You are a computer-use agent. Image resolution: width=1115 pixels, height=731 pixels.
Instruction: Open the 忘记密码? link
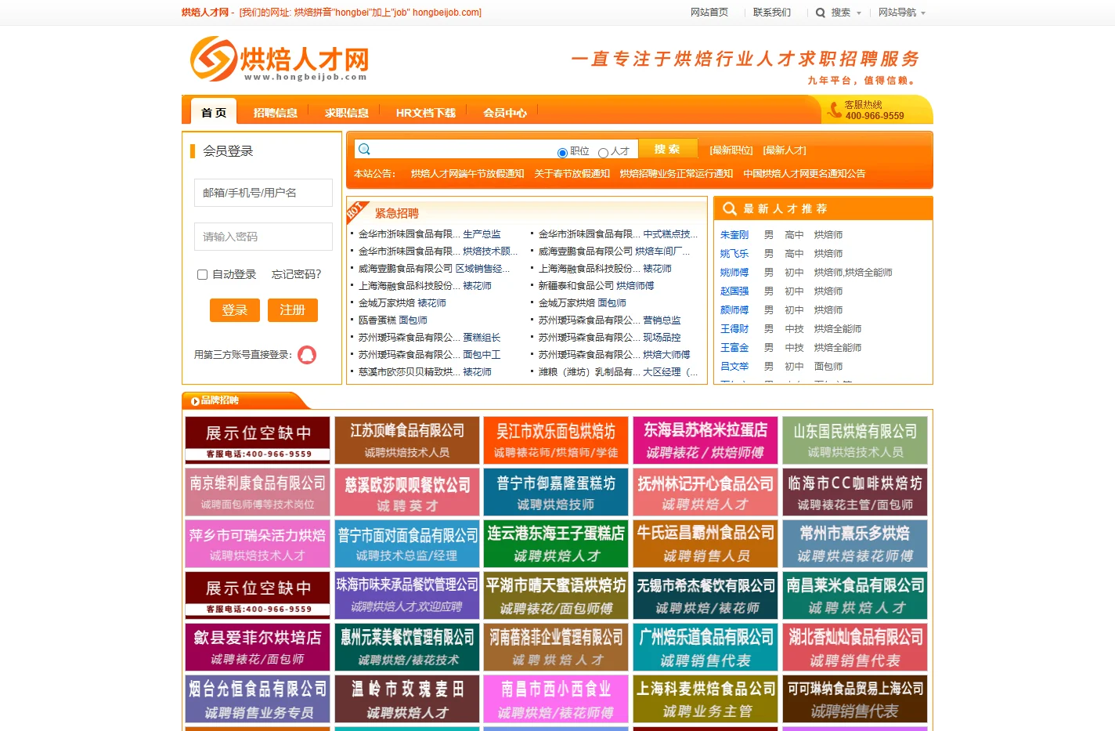tap(296, 274)
